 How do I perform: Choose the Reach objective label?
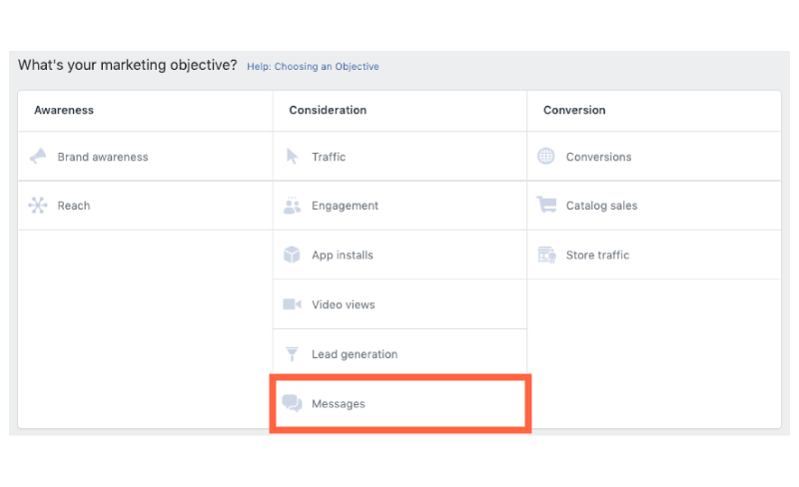pyautogui.click(x=74, y=206)
